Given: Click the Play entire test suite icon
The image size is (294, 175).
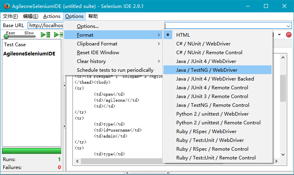Looking at the screenshot, I should tap(46, 35).
